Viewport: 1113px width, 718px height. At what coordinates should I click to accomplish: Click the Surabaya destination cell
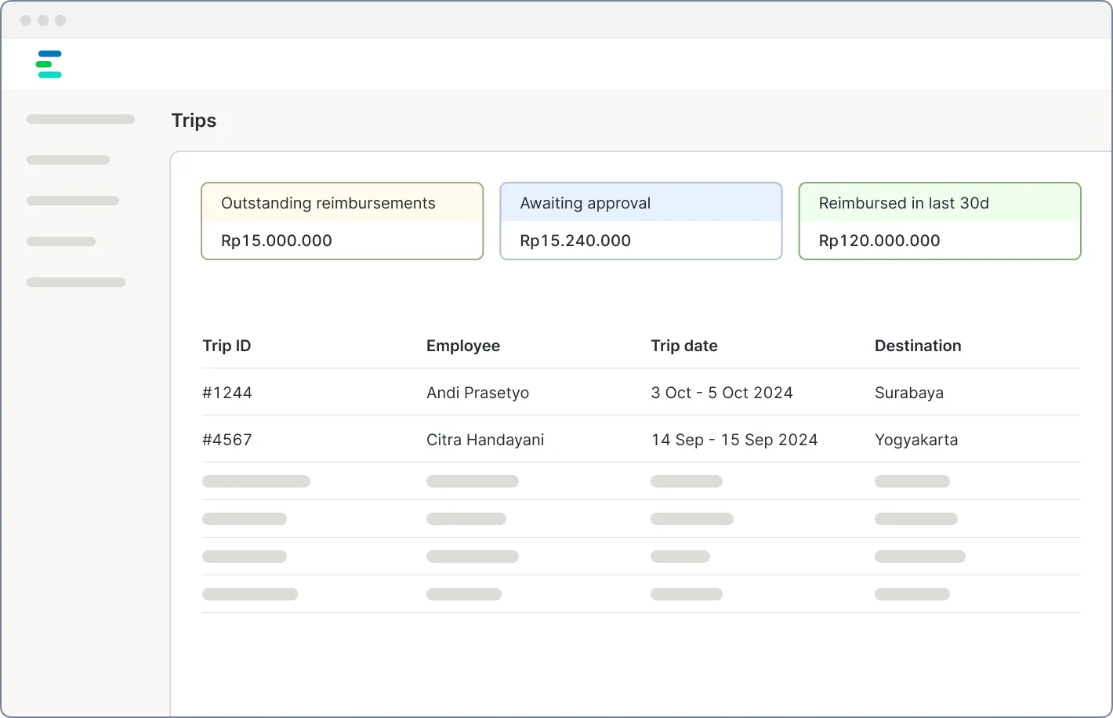click(909, 393)
